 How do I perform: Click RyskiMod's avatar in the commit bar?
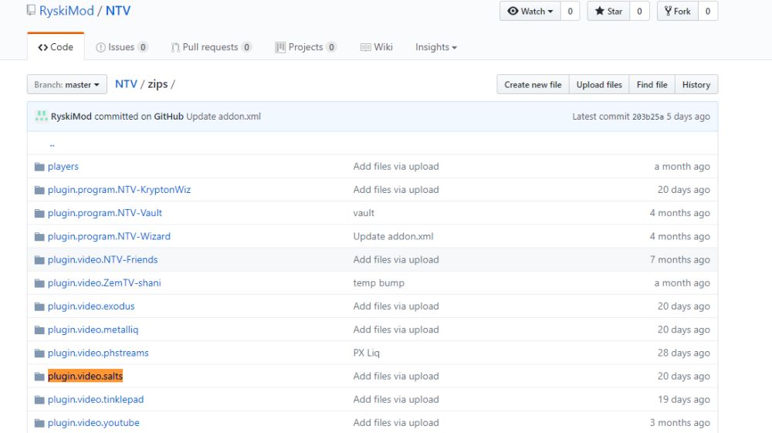pyautogui.click(x=40, y=117)
